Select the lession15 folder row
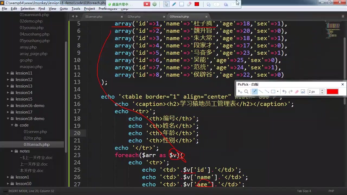 point(32,99)
